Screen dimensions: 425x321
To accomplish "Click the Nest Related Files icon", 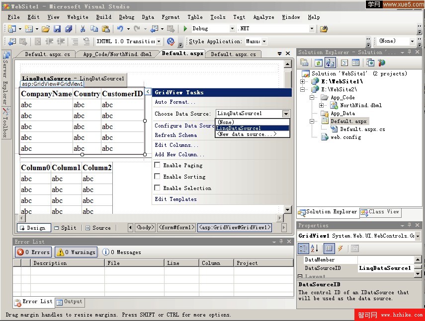I will (330, 63).
